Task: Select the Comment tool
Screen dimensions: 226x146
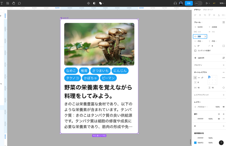Action: click(19, 3)
